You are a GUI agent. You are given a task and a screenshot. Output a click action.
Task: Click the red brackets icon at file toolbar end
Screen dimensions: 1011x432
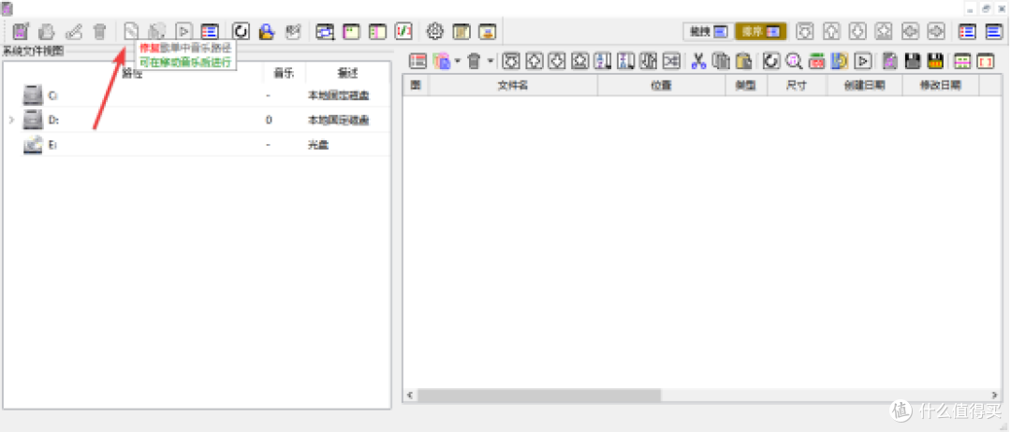point(986,61)
